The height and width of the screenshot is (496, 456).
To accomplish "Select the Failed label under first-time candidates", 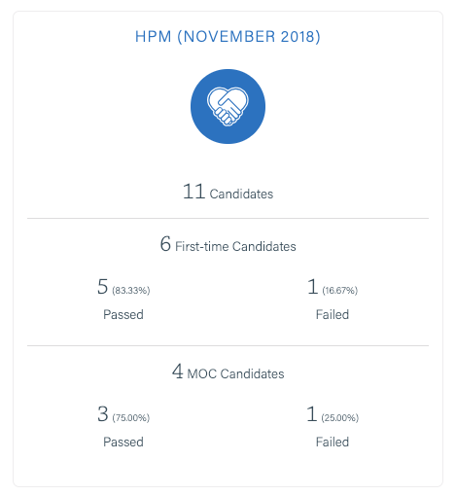I will coord(333,314).
